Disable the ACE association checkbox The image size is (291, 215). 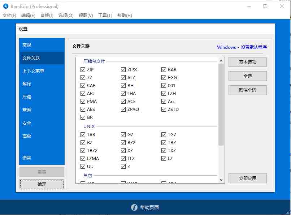pos(123,101)
